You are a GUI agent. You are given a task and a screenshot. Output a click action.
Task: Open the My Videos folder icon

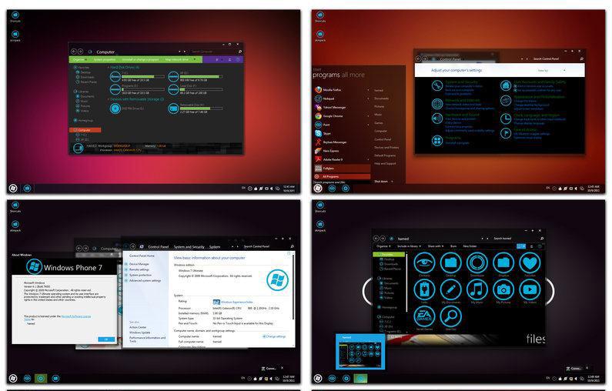pyautogui.click(x=529, y=289)
